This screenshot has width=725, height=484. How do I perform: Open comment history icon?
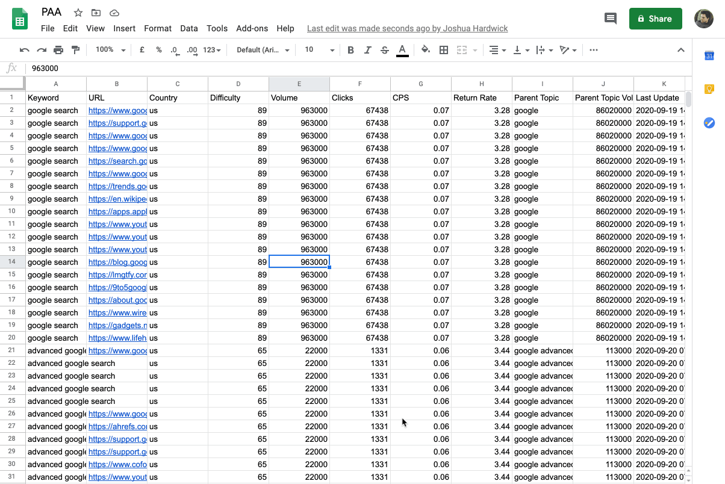[611, 19]
